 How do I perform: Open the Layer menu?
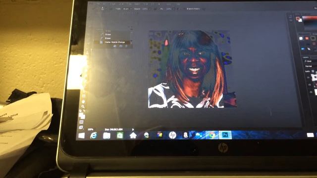pyautogui.click(x=121, y=4)
